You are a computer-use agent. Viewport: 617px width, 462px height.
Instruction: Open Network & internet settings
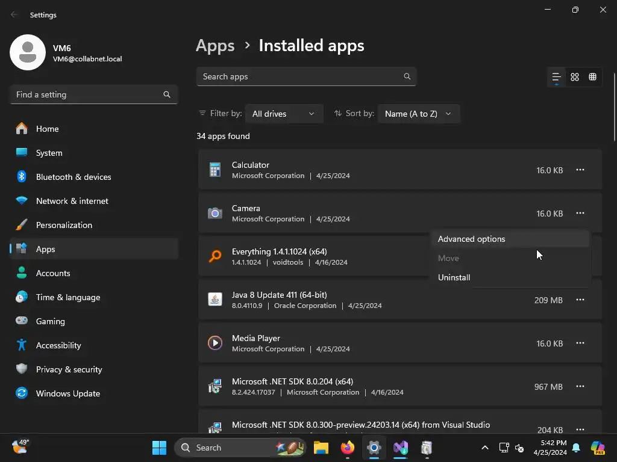pyautogui.click(x=94, y=201)
